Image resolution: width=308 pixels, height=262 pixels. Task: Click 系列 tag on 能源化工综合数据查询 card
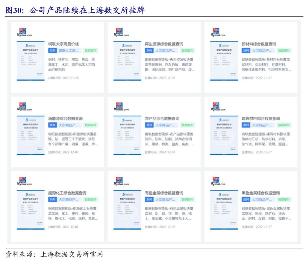pyautogui.click(x=52, y=199)
